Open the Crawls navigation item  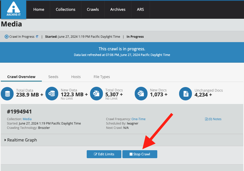pos(93,9)
